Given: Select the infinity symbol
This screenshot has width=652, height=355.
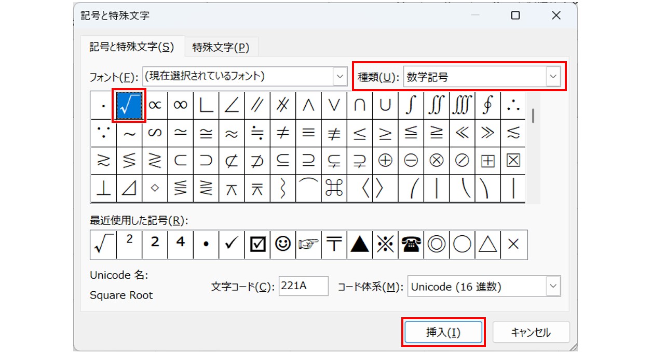Looking at the screenshot, I should click(x=180, y=105).
